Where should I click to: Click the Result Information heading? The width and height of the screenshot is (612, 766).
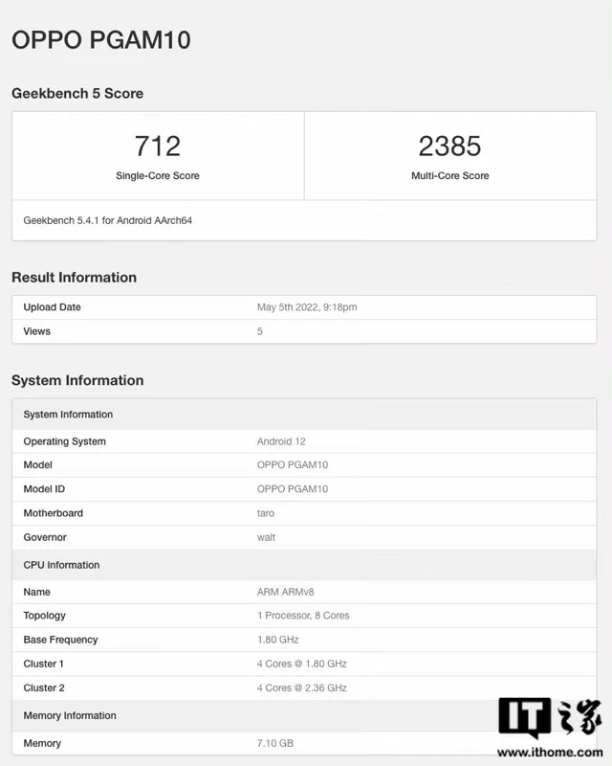(x=75, y=278)
